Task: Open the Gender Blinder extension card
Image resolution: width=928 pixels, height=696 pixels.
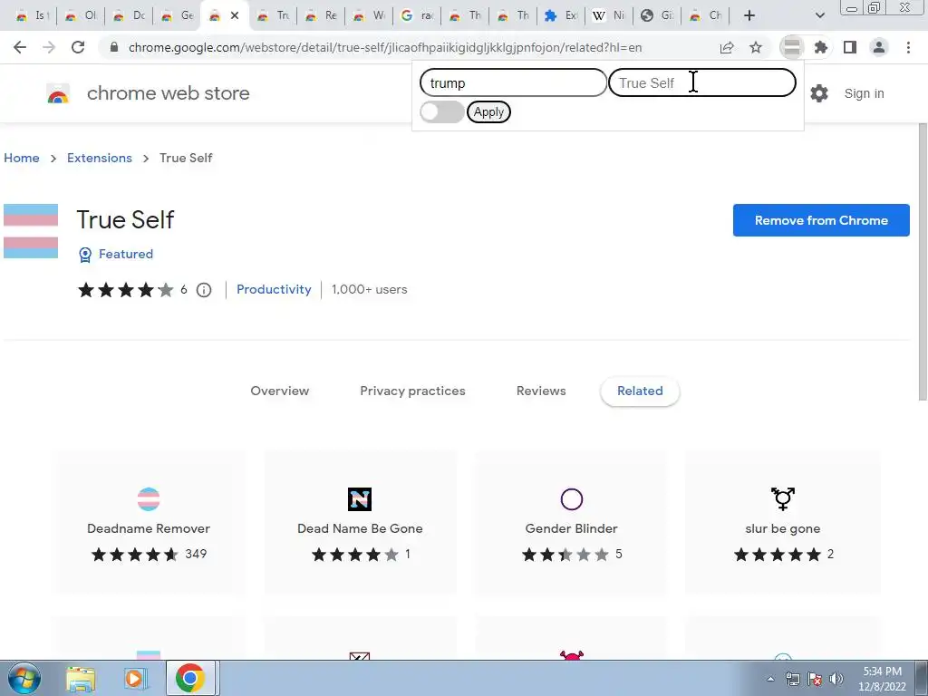Action: pyautogui.click(x=571, y=523)
